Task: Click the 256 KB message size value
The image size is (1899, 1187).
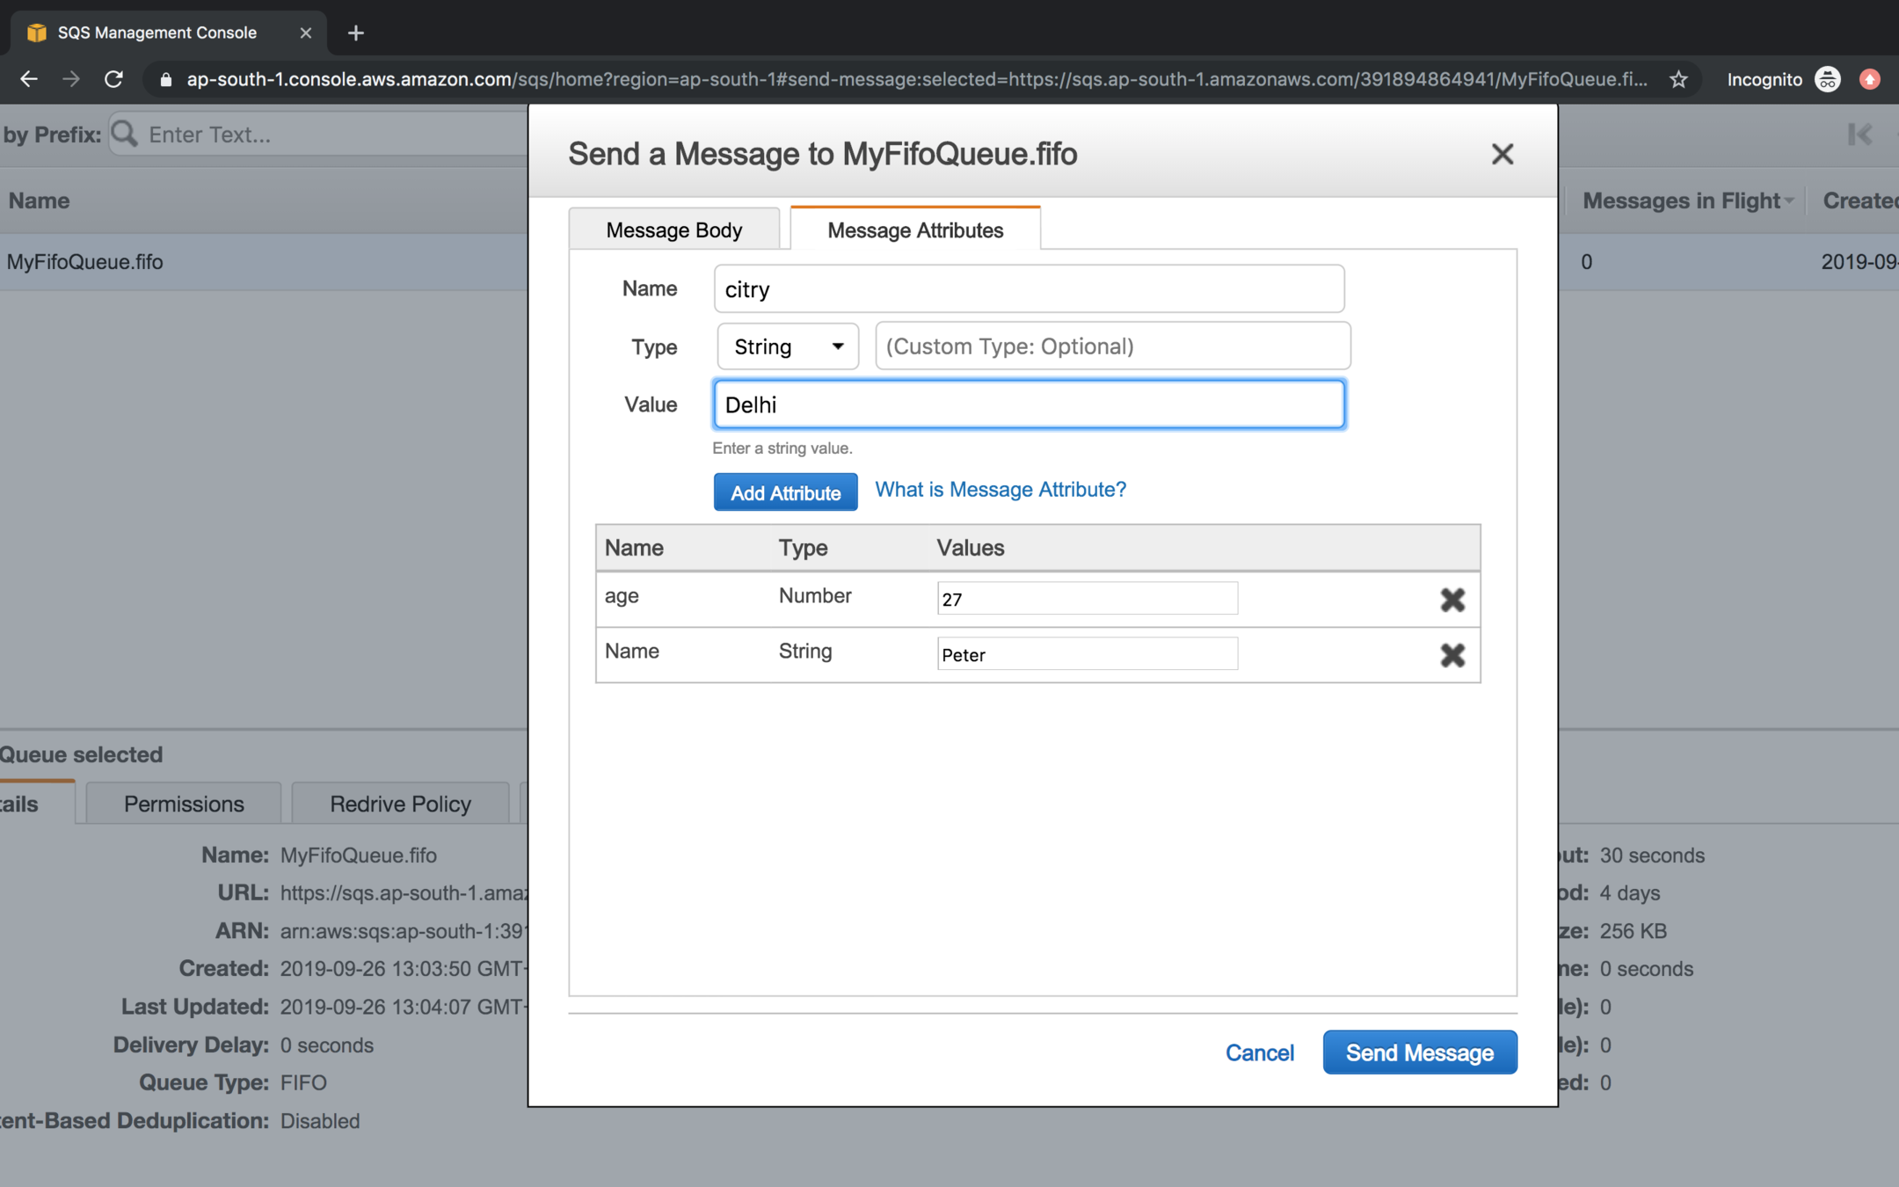Action: tap(1633, 930)
